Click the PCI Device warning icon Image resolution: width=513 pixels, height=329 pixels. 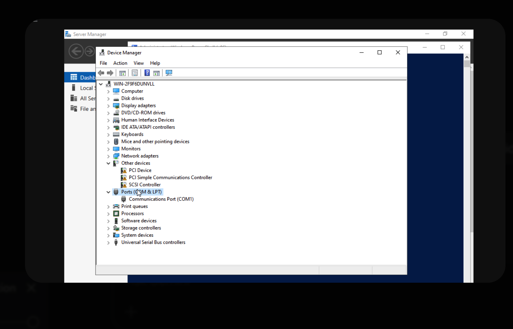pos(124,170)
